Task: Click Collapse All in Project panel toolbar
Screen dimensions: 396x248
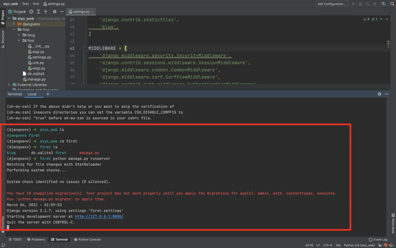Action: [x=46, y=12]
